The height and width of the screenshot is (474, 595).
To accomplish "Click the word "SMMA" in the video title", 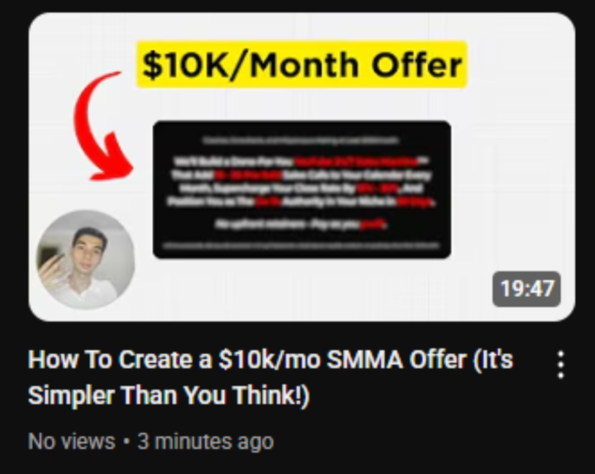I will (x=364, y=359).
